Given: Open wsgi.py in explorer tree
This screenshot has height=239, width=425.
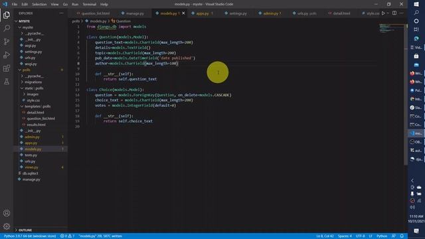Looking at the screenshot, I should [x=31, y=64].
